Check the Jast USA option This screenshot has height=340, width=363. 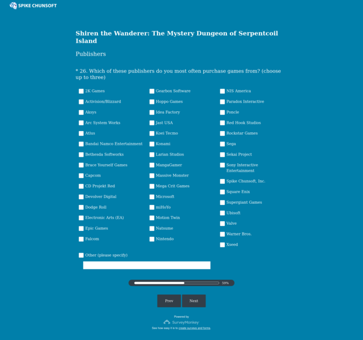pyautogui.click(x=152, y=123)
